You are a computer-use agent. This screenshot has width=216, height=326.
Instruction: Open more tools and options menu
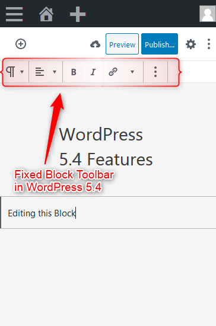[x=209, y=44]
